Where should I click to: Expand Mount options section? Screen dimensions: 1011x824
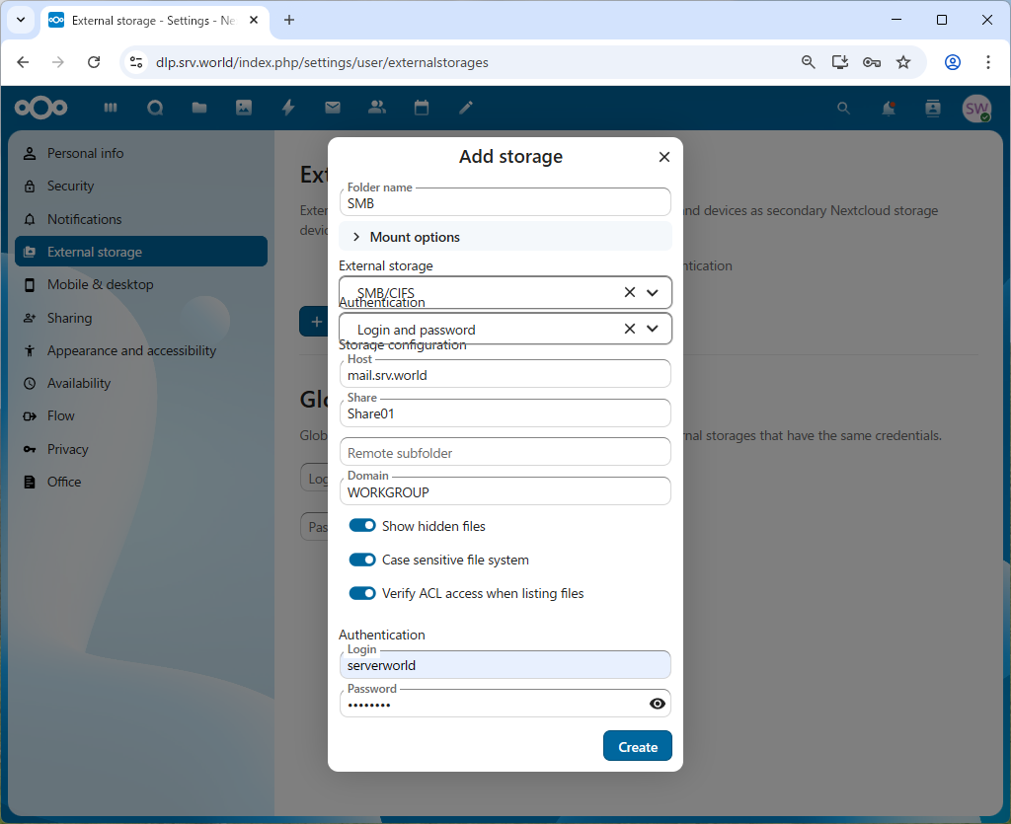click(505, 237)
